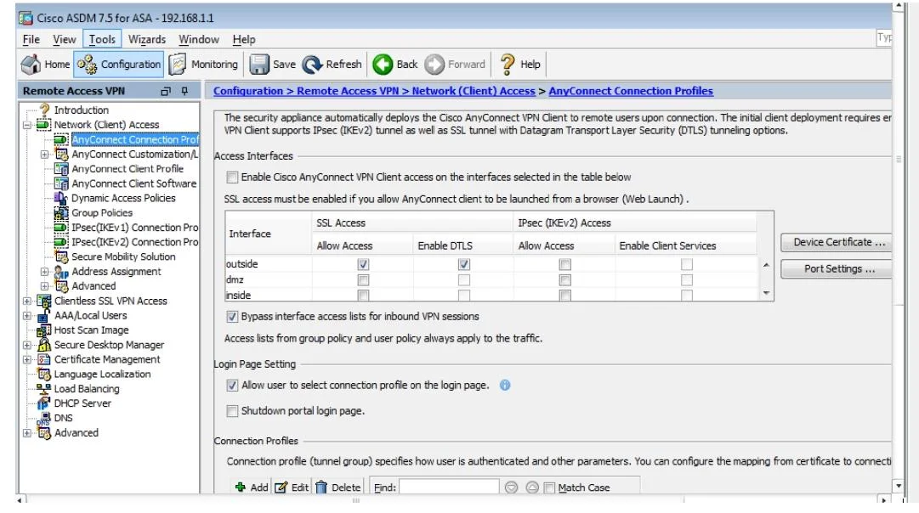Click the Load Balancing icon
The image size is (919, 513).
pos(44,389)
